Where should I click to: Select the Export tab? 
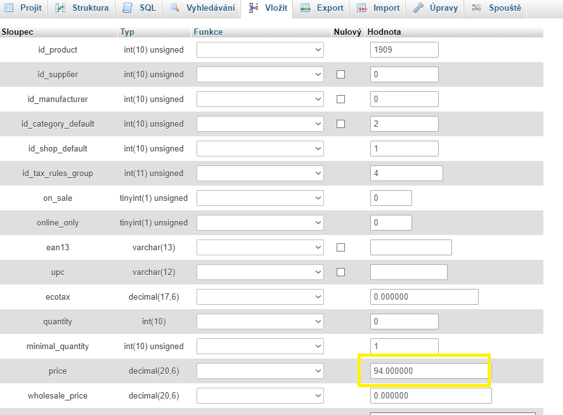pyautogui.click(x=322, y=8)
